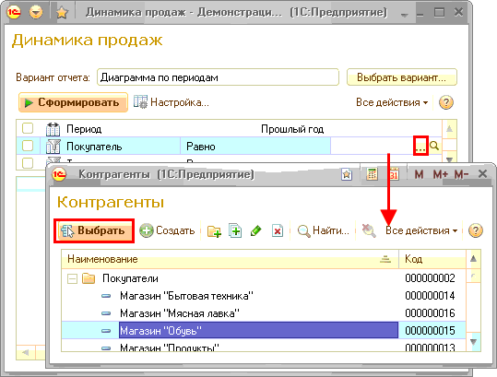This screenshot has height=377, width=497.
Task: Click Выбрать вариант... button
Action: point(402,77)
